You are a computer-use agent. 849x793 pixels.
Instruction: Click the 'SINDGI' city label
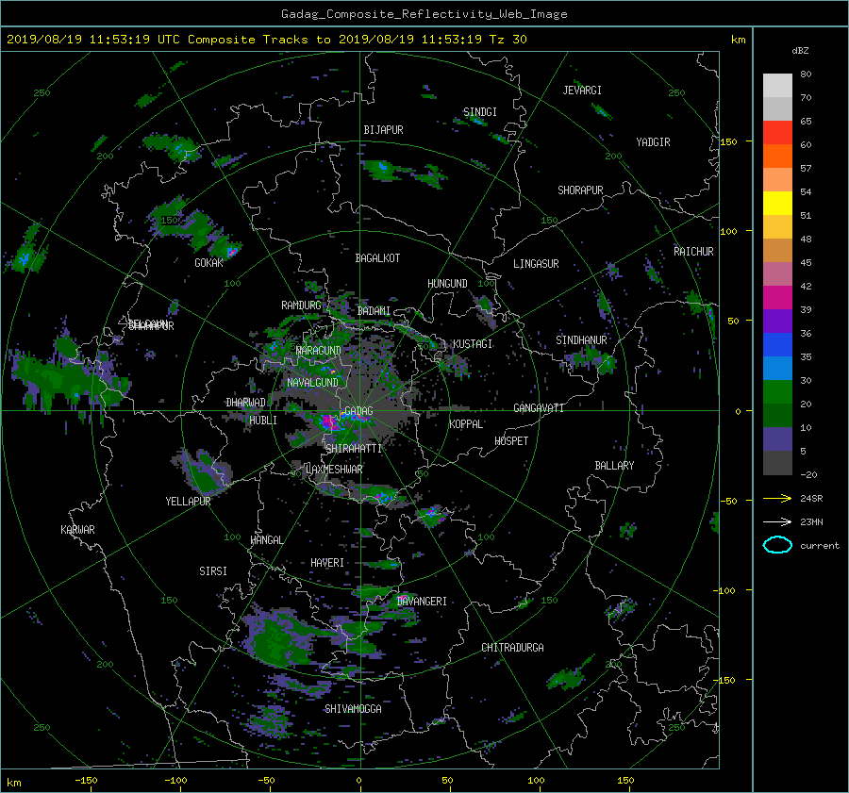[480, 112]
